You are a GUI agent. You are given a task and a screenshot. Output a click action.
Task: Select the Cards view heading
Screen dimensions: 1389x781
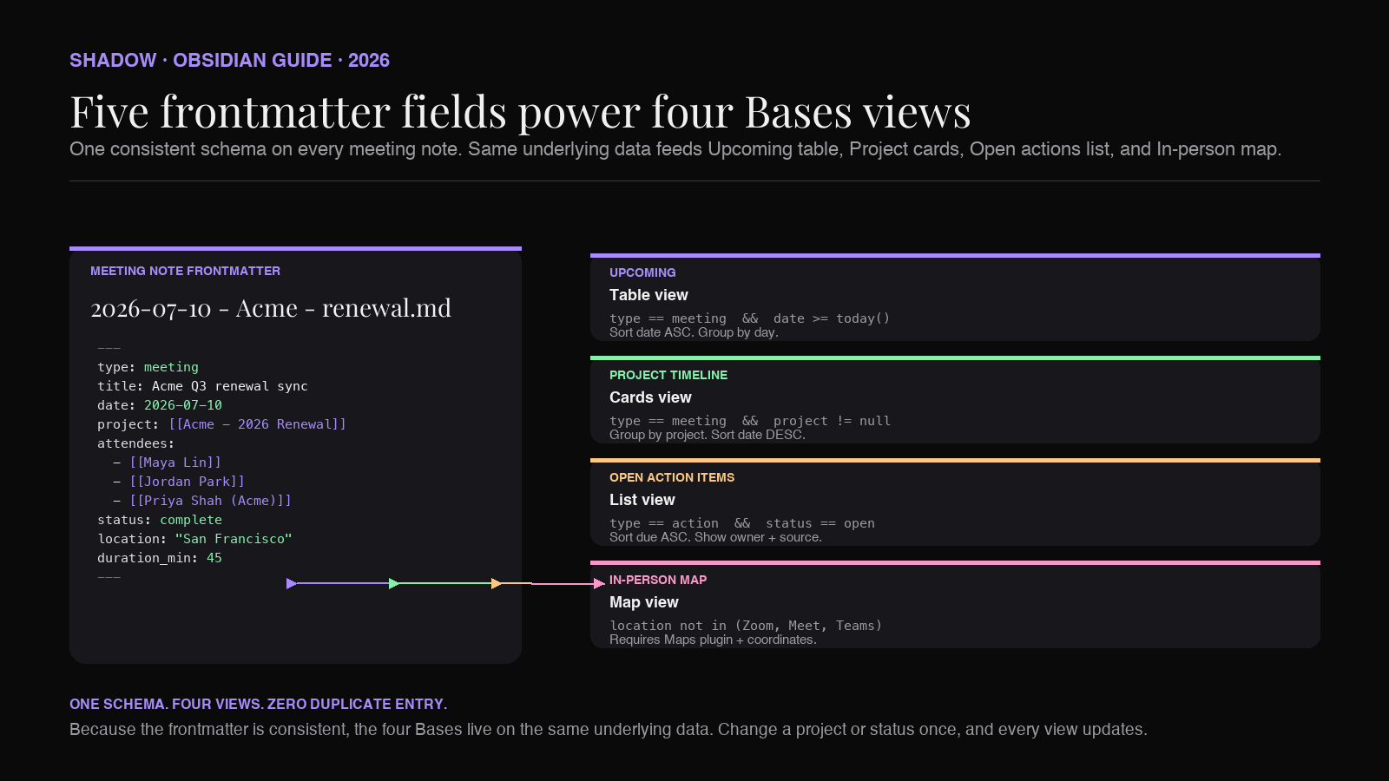650,397
